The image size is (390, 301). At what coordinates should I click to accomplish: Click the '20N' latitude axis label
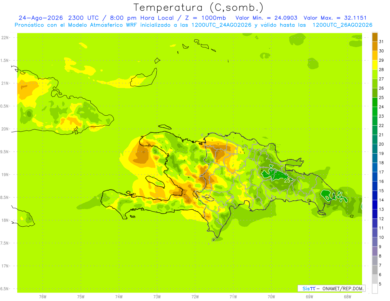click(x=5, y=129)
